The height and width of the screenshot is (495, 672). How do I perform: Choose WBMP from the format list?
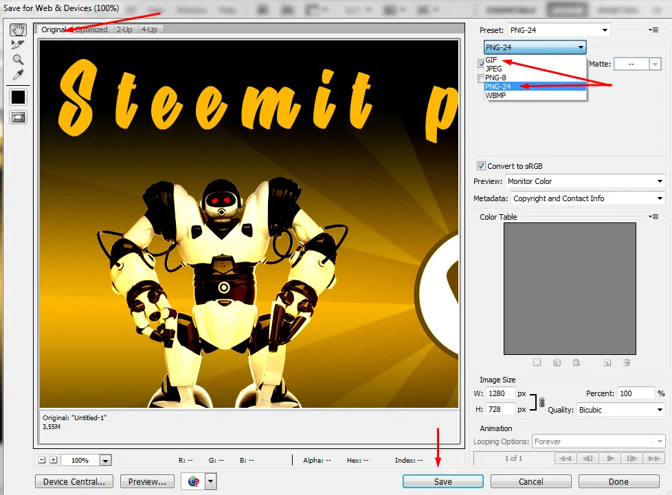[535, 95]
